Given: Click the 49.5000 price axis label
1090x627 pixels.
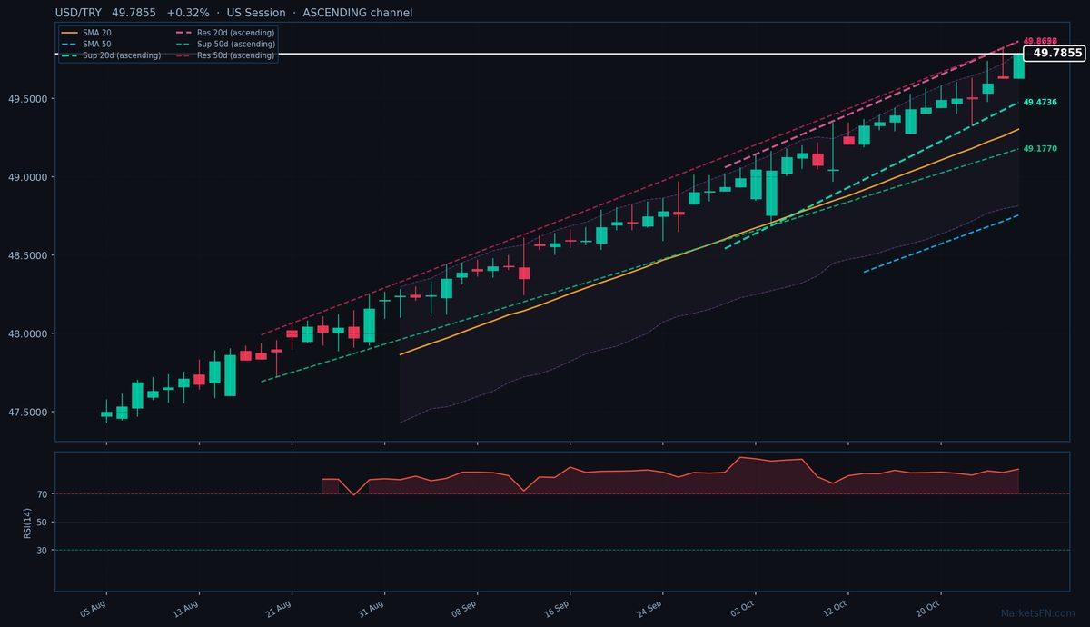Looking at the screenshot, I should point(27,99).
